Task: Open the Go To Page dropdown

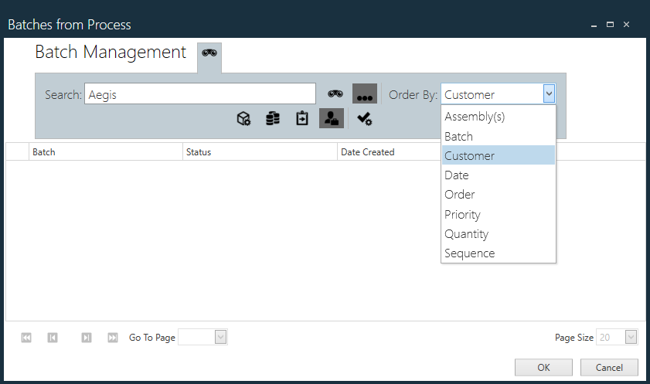Action: click(220, 338)
